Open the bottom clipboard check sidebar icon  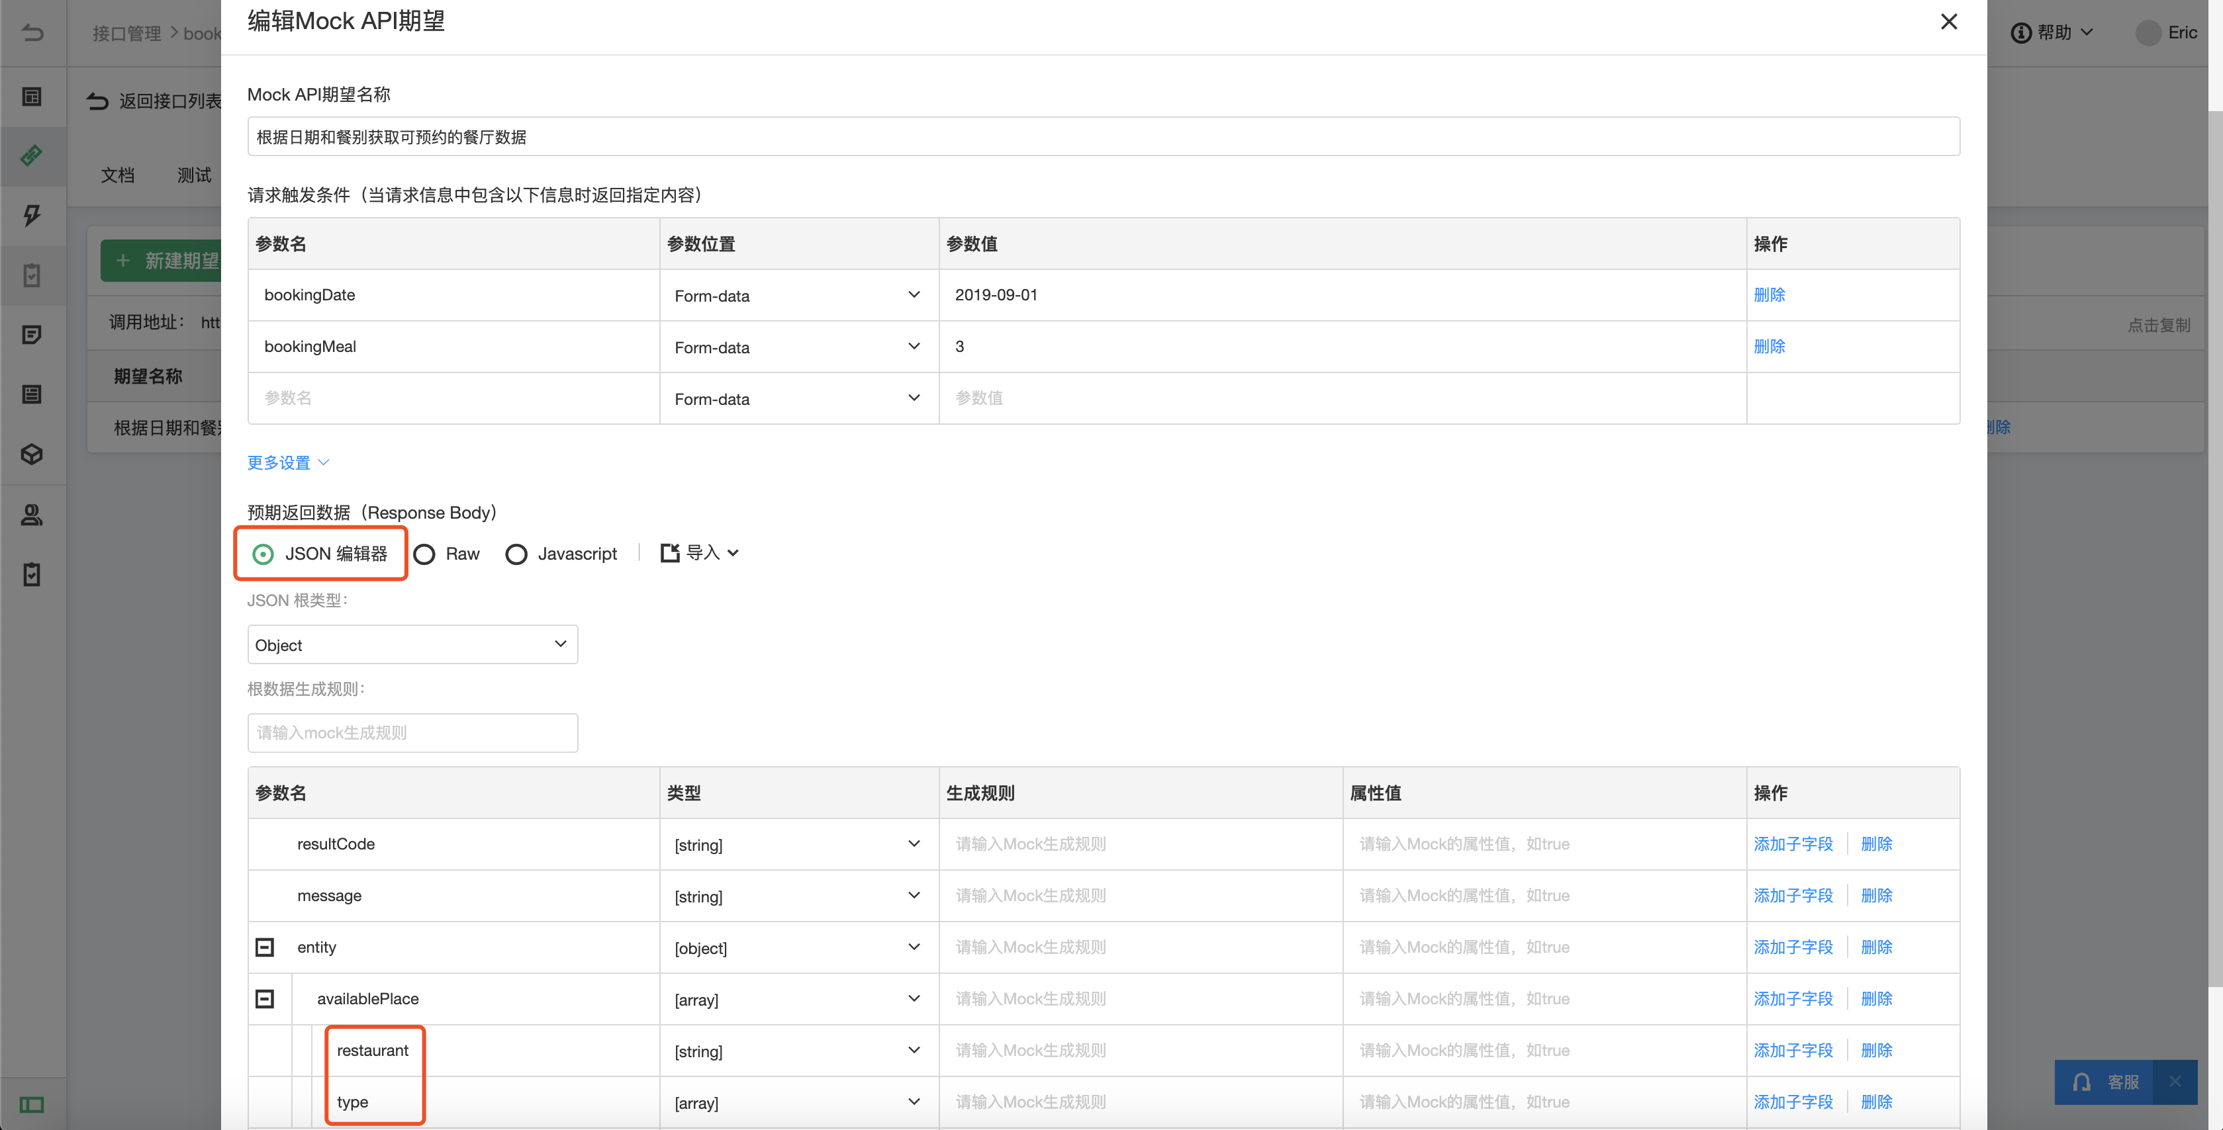(32, 574)
